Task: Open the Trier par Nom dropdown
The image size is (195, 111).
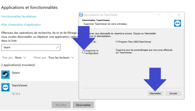Action: (x=14, y=58)
